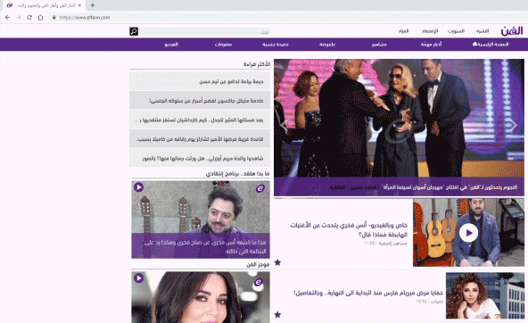Close the elfann browser tab
The width and height of the screenshot is (528, 323).
[79, 5]
